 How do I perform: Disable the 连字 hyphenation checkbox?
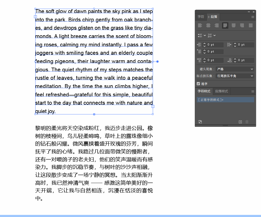[198, 83]
